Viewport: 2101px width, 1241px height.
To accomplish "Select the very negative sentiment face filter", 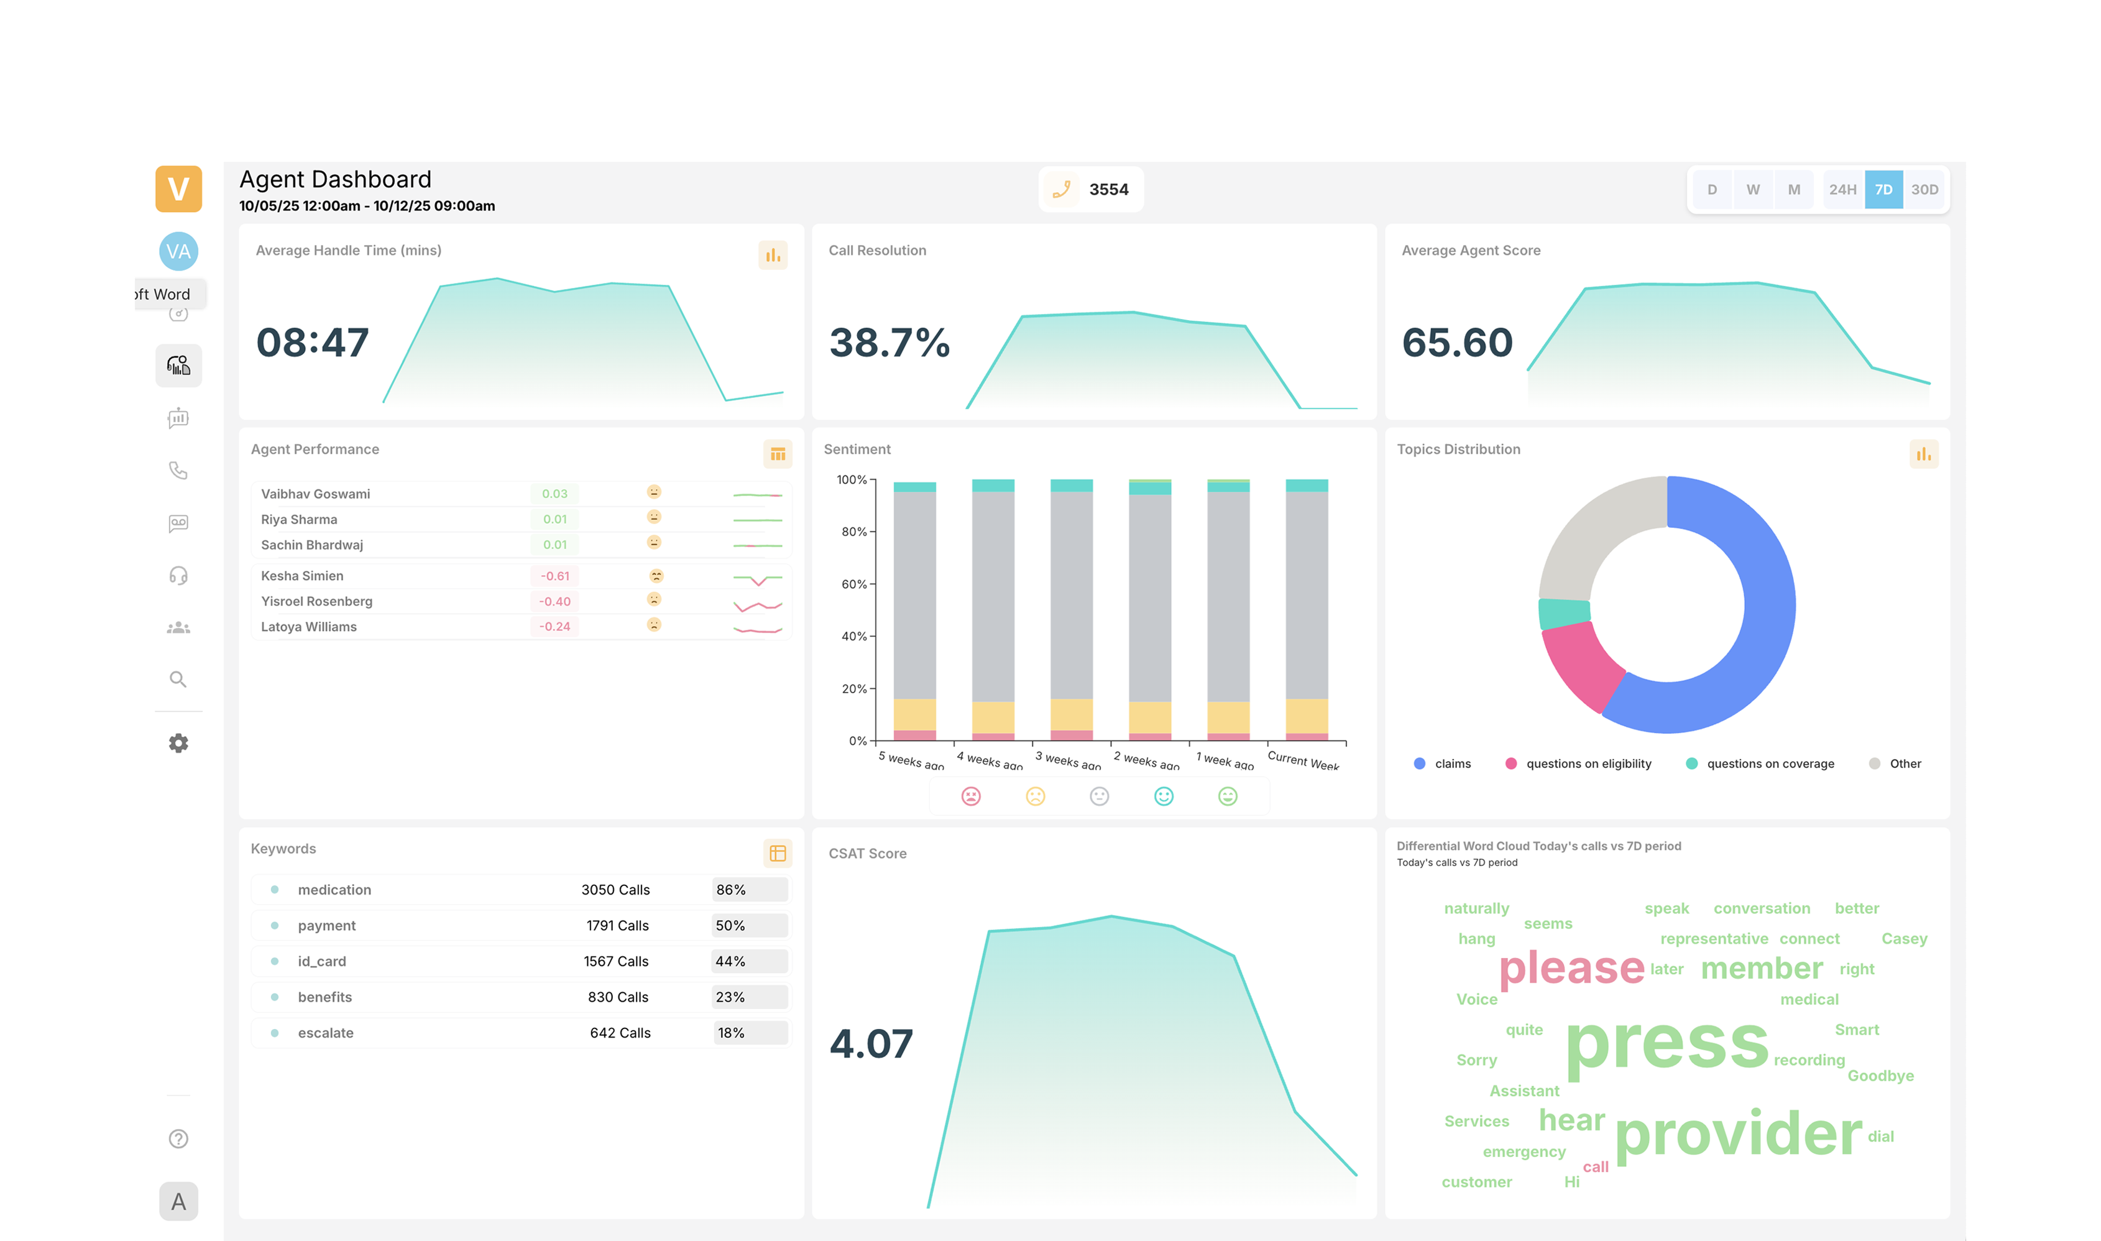I will click(971, 796).
